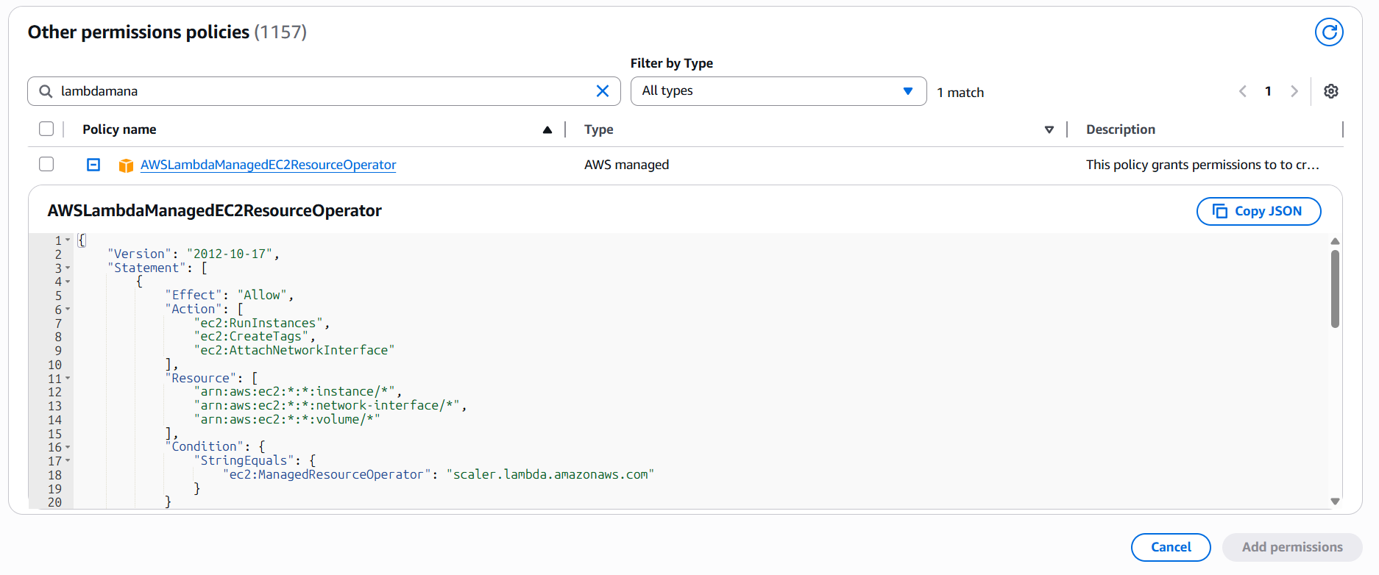Viewport: 1379px width, 575px height.
Task: Collapse the AWSLambdaManagedEC2ResourceOperator policy details
Action: click(93, 165)
